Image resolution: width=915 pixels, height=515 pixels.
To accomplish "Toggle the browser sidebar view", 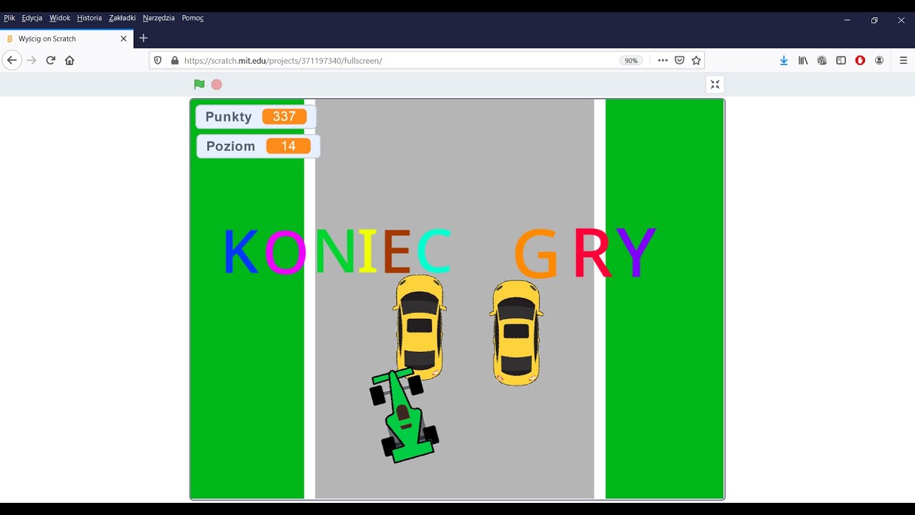I will pyautogui.click(x=841, y=61).
